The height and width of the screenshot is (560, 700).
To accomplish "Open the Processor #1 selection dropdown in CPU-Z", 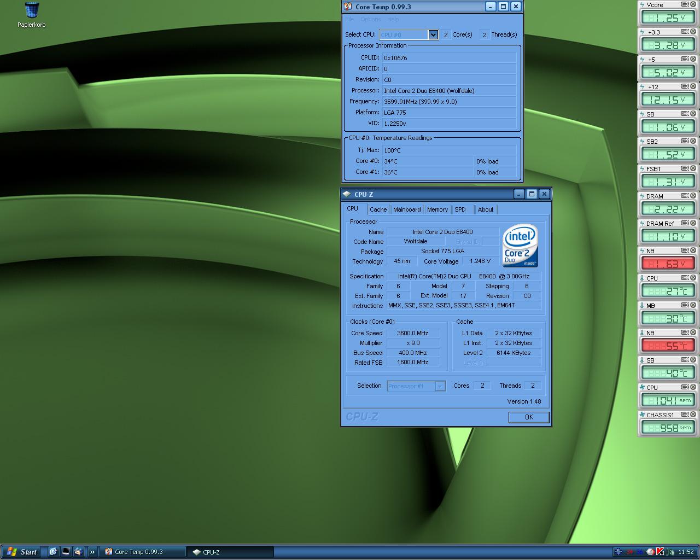I will pos(440,386).
